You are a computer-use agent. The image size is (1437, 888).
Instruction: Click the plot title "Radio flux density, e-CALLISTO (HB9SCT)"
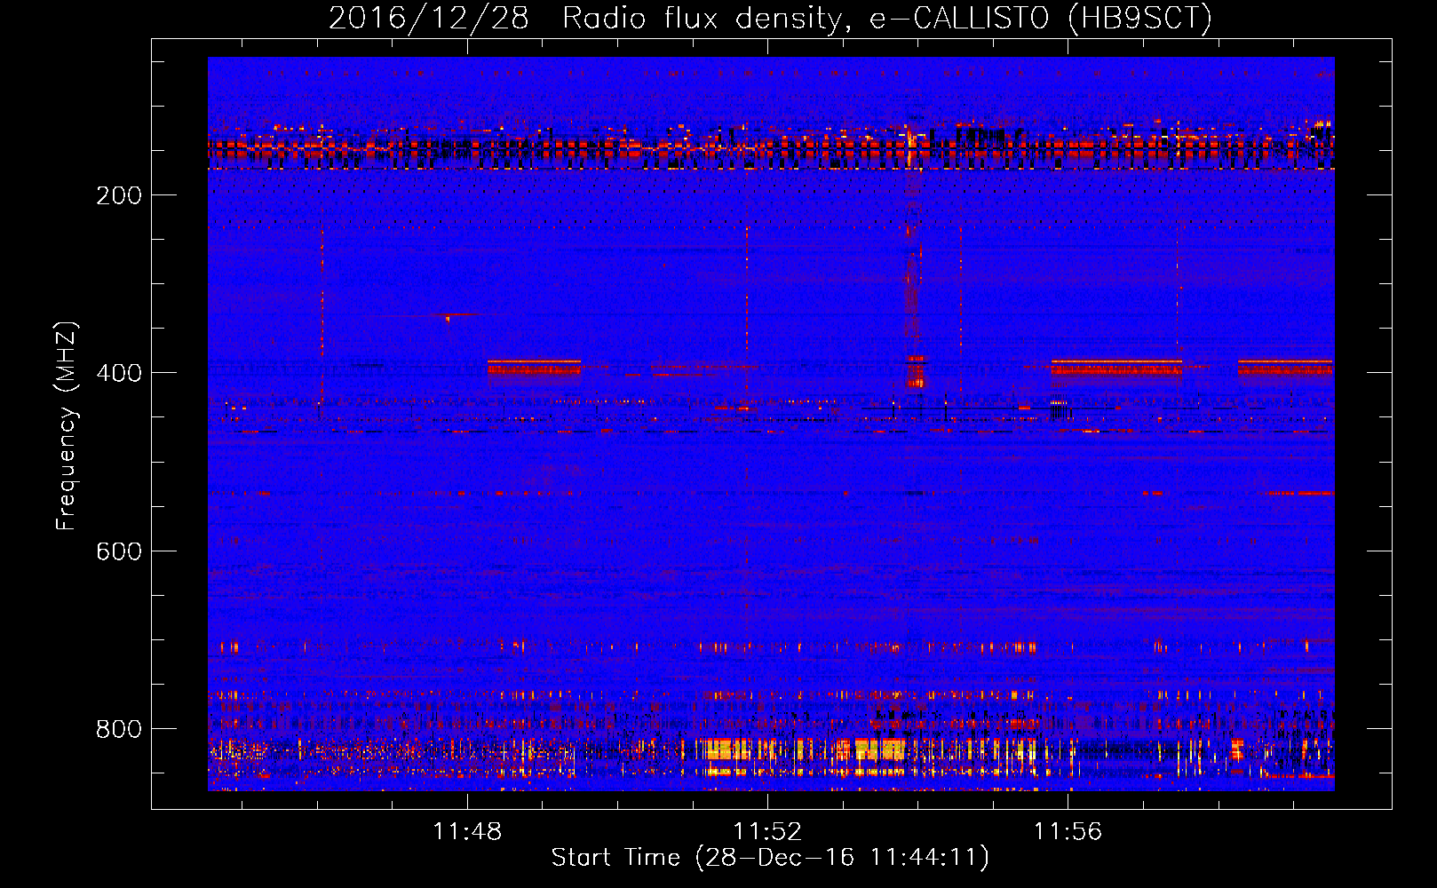click(x=887, y=18)
